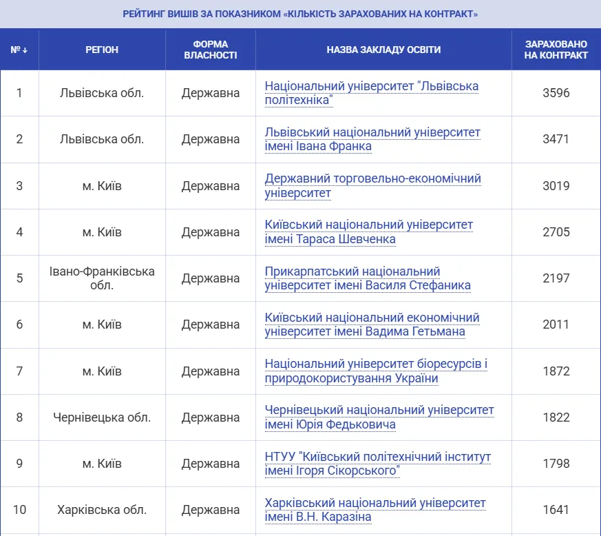Select the 1641 enrolled value cell
Screen dimensions: 601x536
[x=556, y=510]
